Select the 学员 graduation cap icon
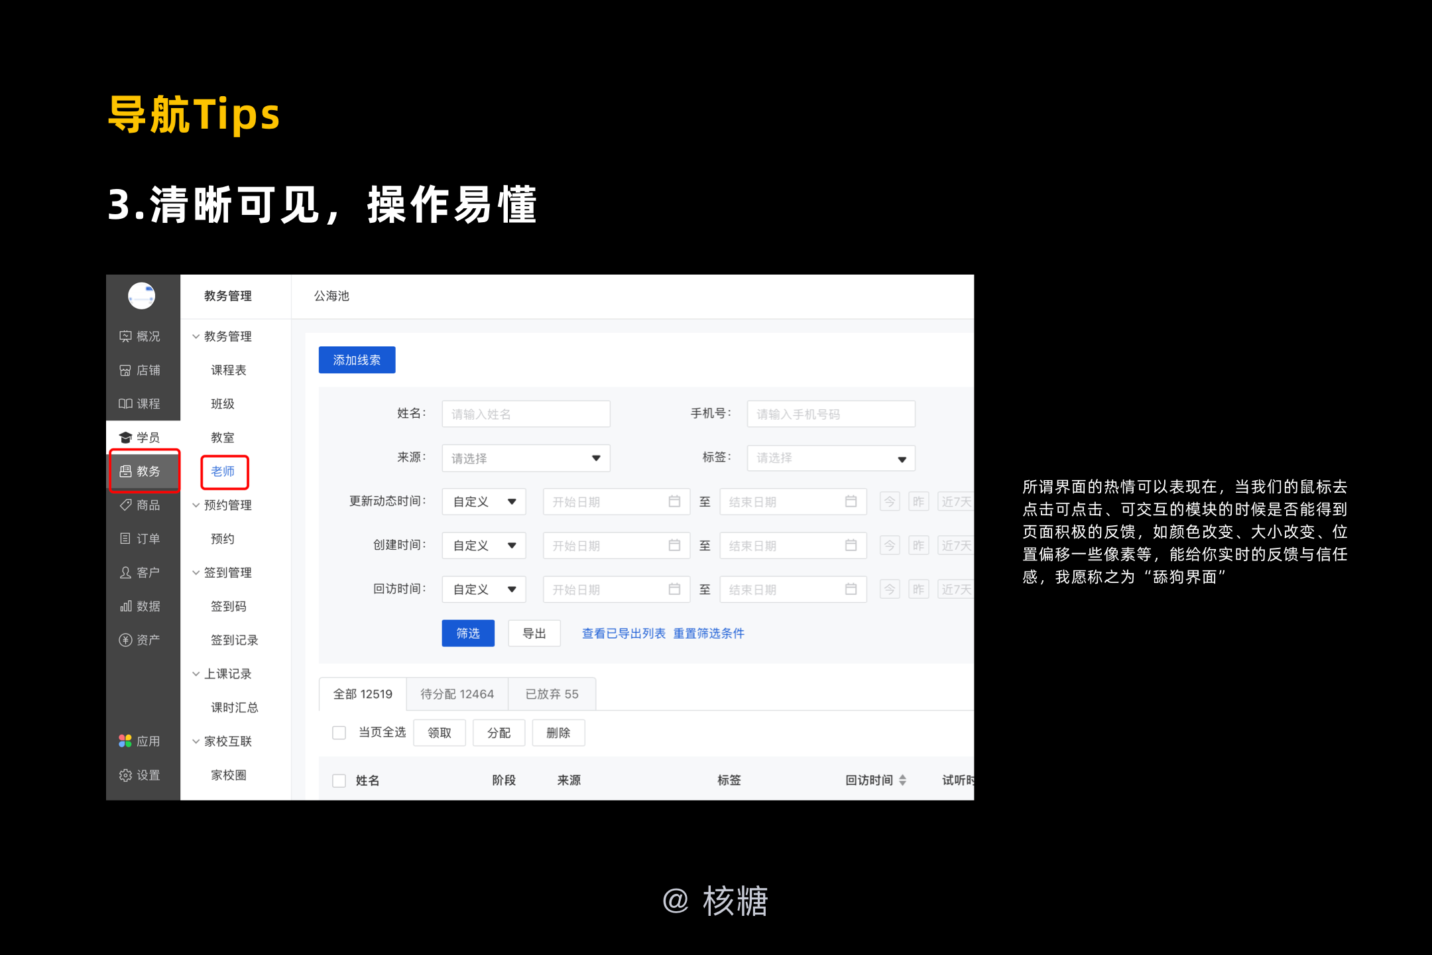1432x955 pixels. [125, 437]
